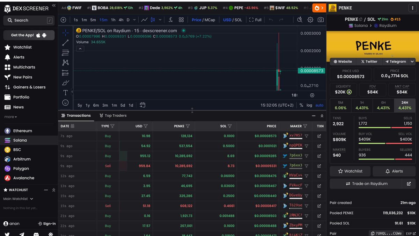Set chart range to 5d
This screenshot has width=419, height=236.
point(123,105)
